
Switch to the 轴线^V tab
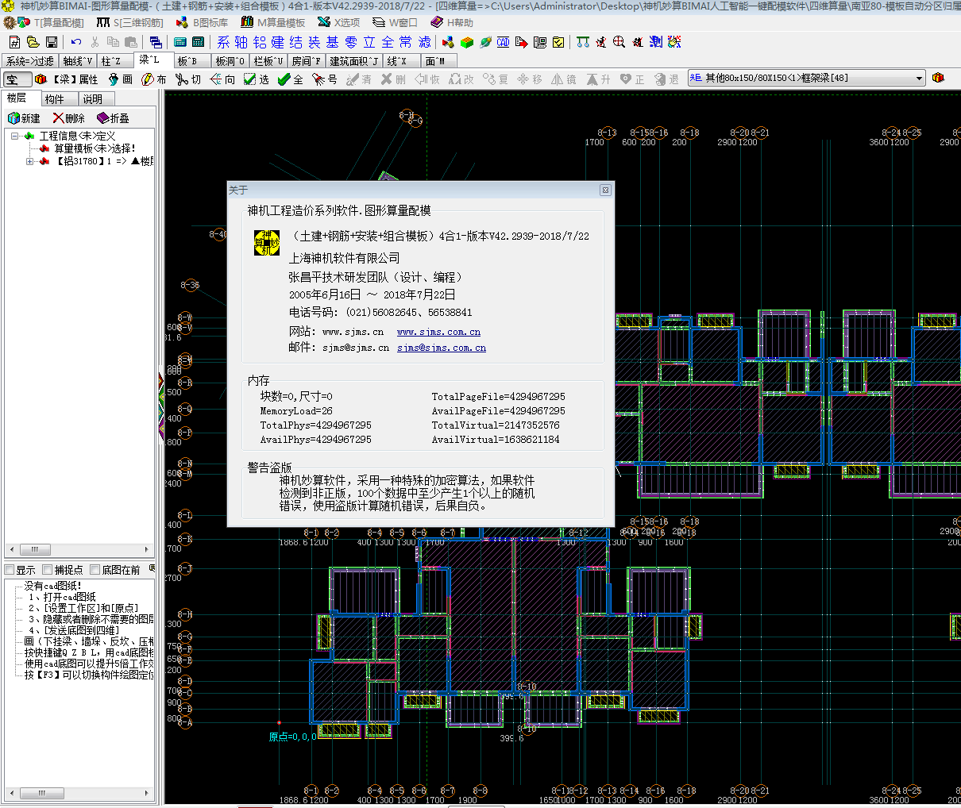pyautogui.click(x=78, y=61)
